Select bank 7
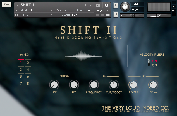Screen dimensions: 177x116 click(x=21, y=83)
